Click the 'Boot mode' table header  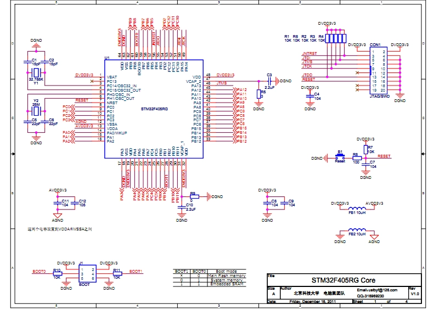(x=227, y=272)
